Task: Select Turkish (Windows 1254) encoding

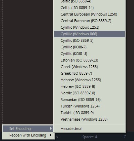Action: click(90, 106)
